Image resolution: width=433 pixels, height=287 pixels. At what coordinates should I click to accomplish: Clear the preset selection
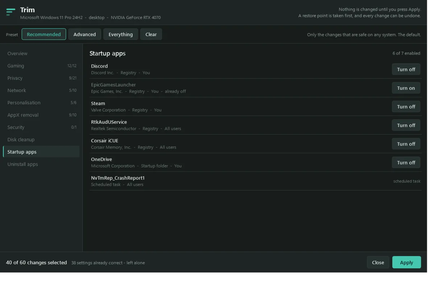[x=151, y=34]
